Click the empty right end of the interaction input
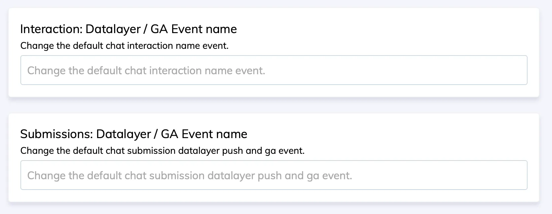552x214 pixels. (469, 70)
